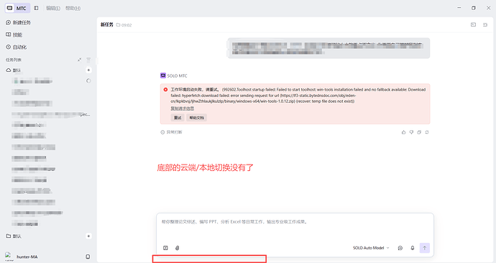Open the task row ending in "pec..."

51,114
